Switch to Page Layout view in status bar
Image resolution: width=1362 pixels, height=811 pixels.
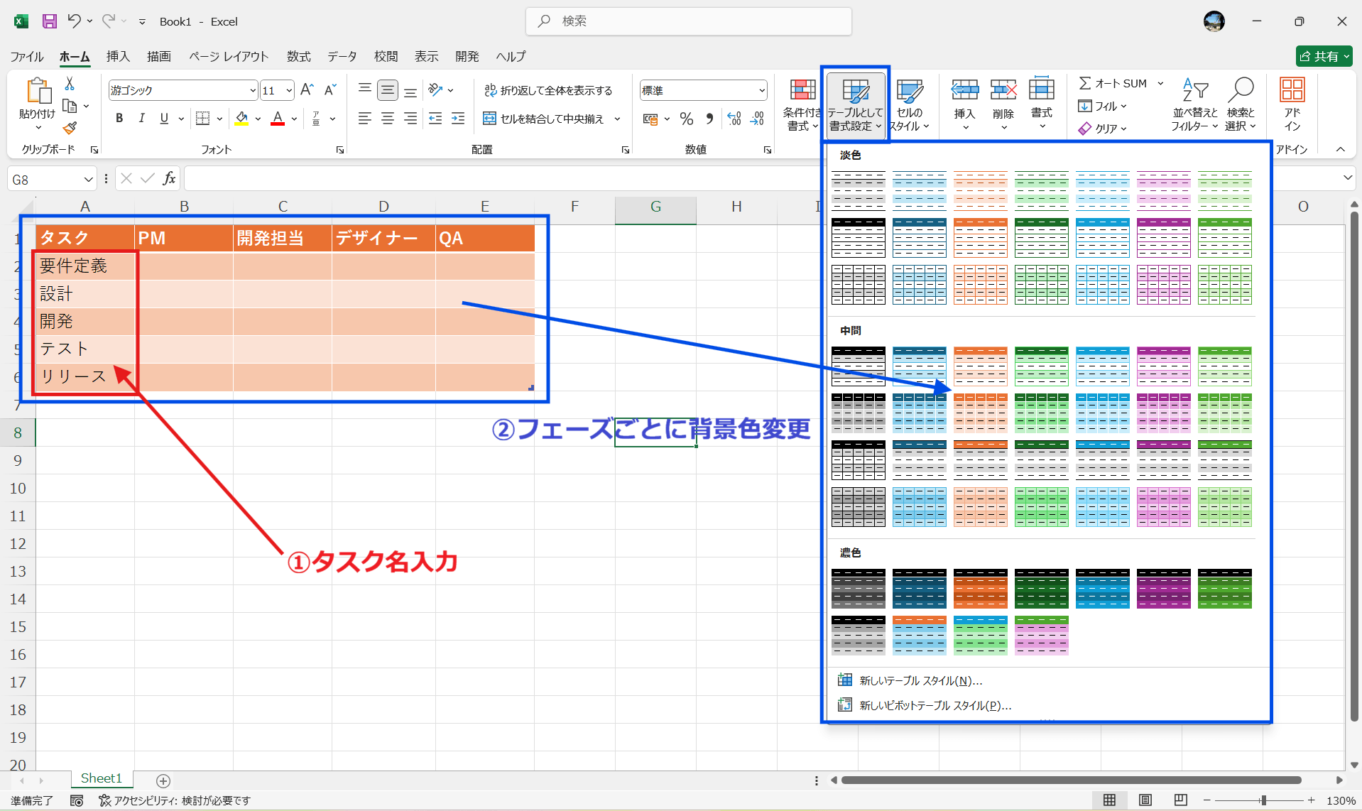pos(1145,800)
